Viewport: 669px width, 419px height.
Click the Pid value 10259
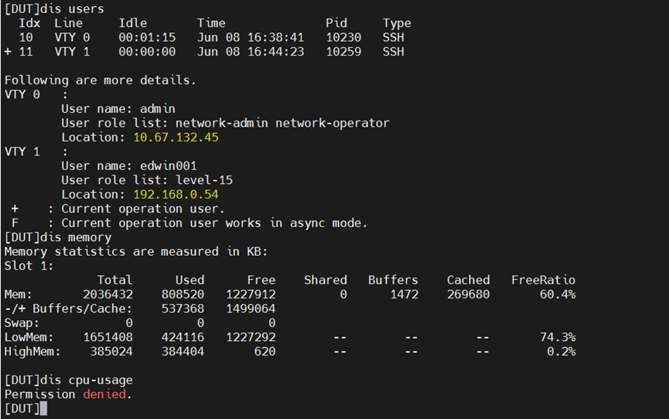(343, 52)
